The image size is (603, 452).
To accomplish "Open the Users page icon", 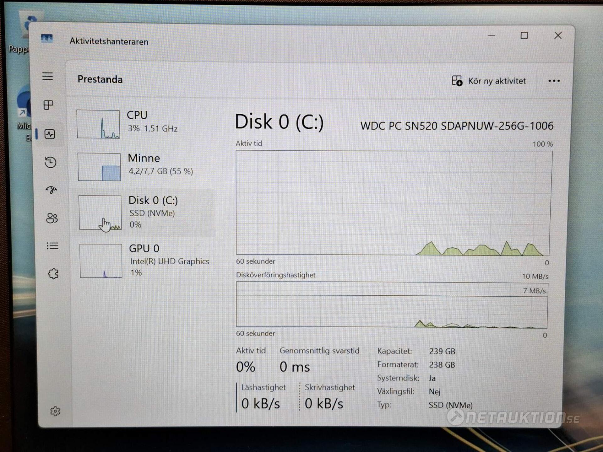I will tap(52, 218).
